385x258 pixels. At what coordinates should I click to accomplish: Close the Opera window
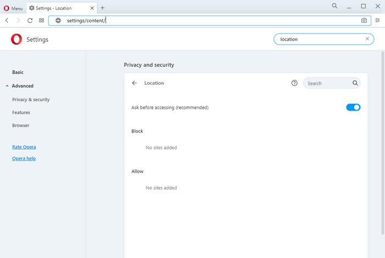coord(378,6)
